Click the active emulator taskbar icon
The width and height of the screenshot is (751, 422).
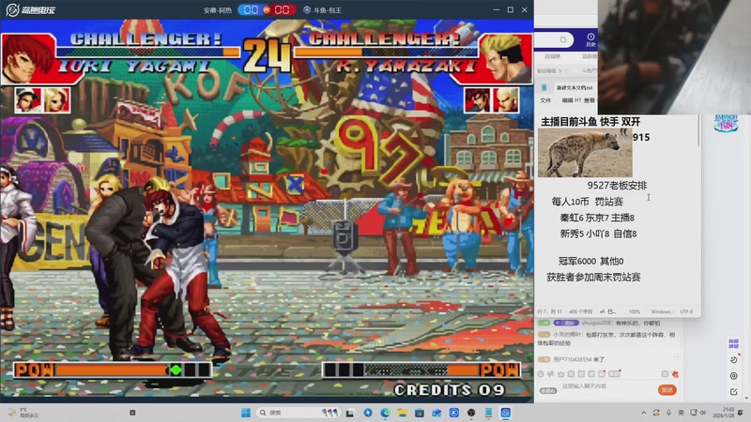(505, 413)
